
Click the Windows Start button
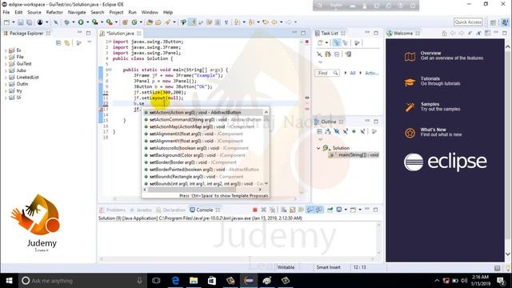click(9, 281)
